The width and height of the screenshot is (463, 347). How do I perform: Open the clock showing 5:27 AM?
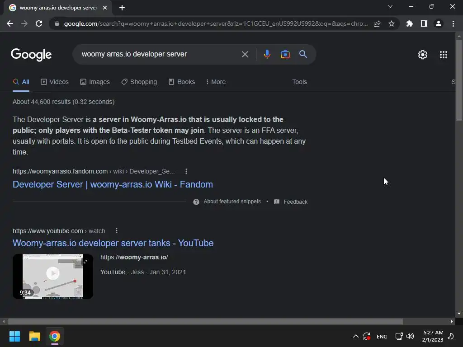(433, 336)
